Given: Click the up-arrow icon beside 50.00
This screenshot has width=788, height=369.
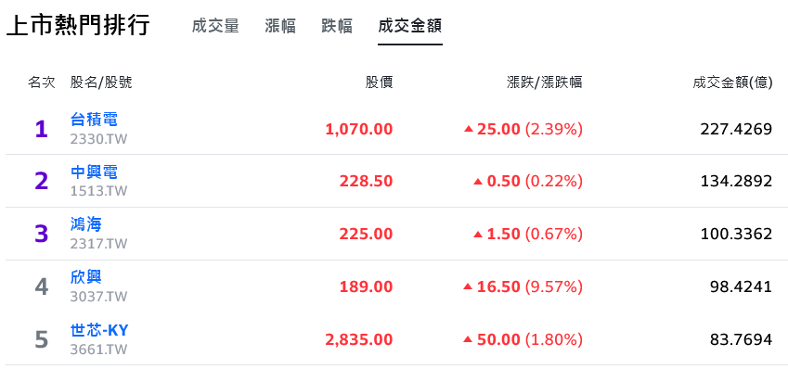Looking at the screenshot, I should point(469,339).
